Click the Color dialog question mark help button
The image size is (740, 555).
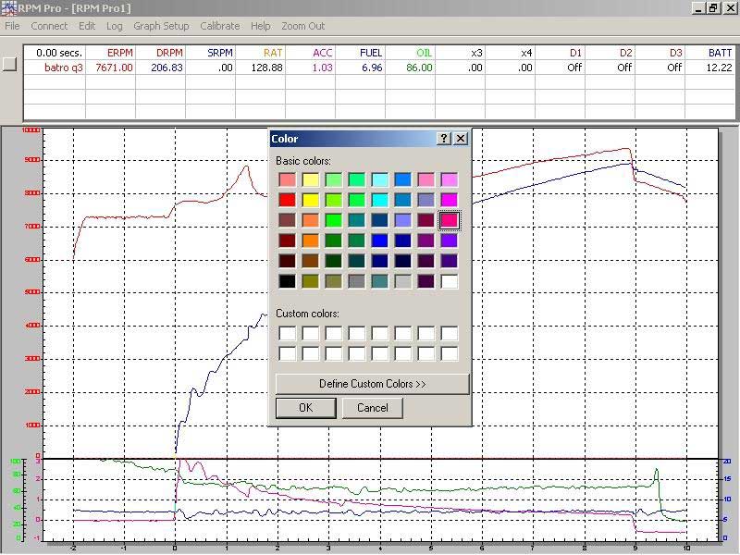pos(444,138)
